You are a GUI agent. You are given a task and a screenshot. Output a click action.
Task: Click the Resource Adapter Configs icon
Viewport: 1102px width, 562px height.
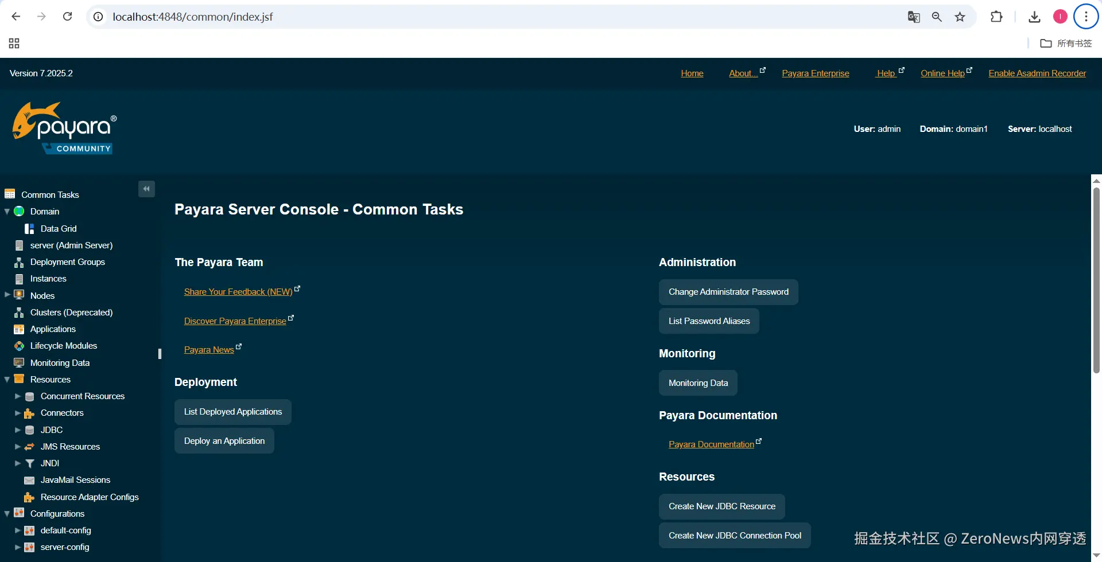coord(29,497)
